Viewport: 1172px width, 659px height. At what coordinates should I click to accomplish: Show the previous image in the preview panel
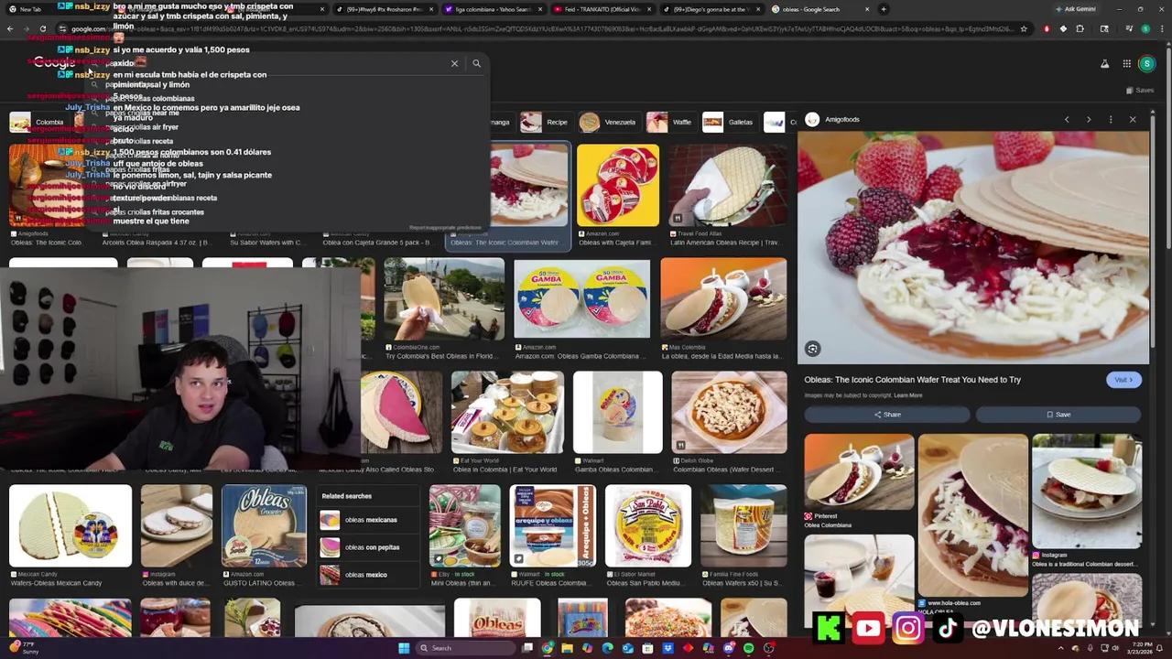pos(1067,120)
